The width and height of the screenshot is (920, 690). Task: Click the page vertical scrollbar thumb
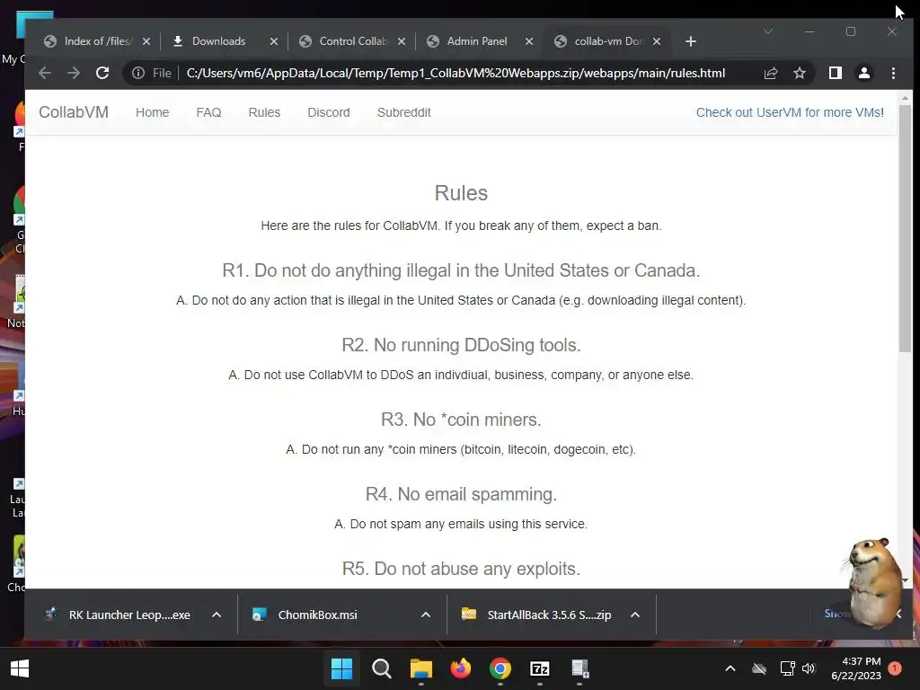coord(904,227)
